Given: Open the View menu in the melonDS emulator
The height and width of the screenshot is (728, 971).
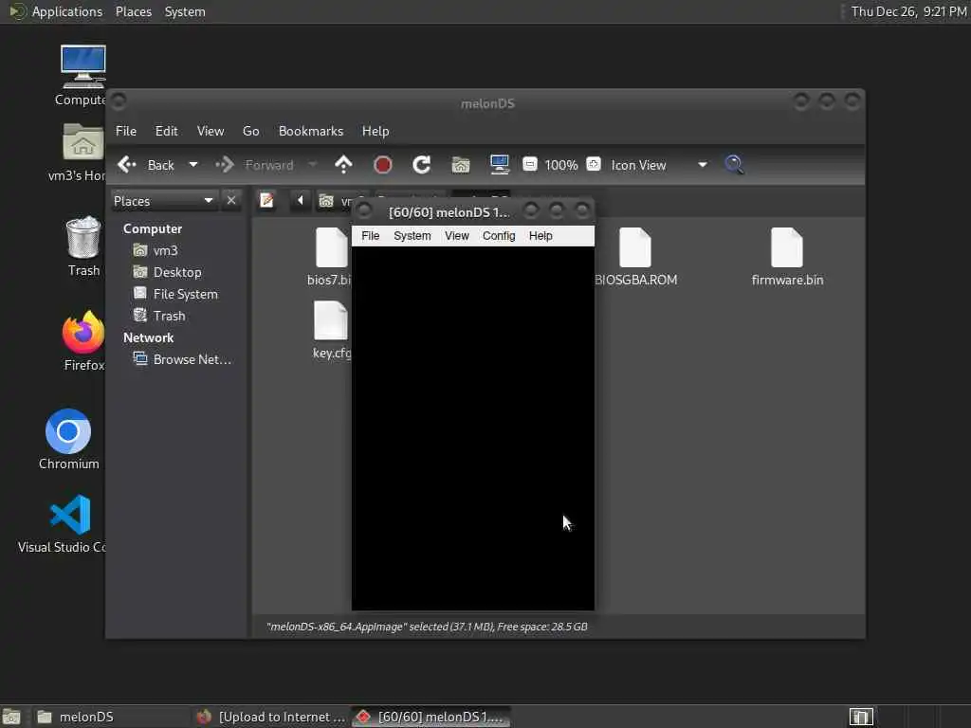Looking at the screenshot, I should coord(456,236).
